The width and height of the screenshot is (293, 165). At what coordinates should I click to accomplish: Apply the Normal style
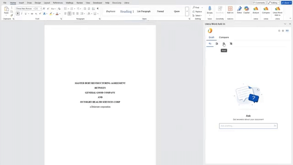pyautogui.click(x=160, y=11)
